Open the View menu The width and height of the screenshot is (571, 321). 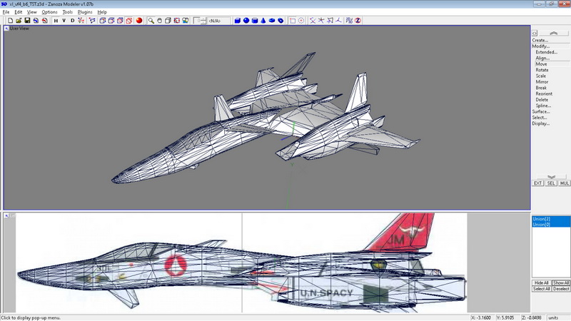coord(31,12)
